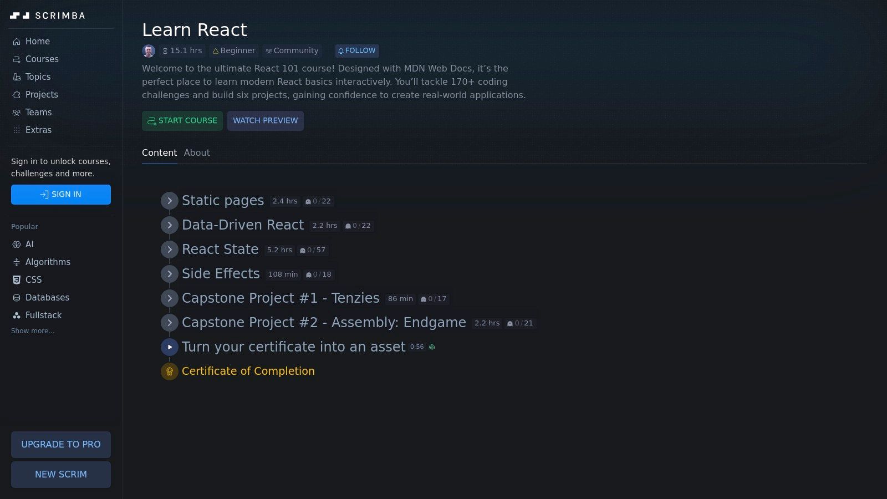Viewport: 887px width, 499px height.
Task: Click the 'Side Effects' section title
Action: point(221,274)
